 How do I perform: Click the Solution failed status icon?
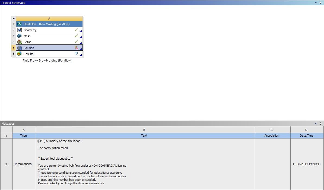coord(76,48)
